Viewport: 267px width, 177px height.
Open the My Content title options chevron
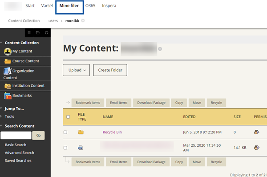click(x=160, y=49)
